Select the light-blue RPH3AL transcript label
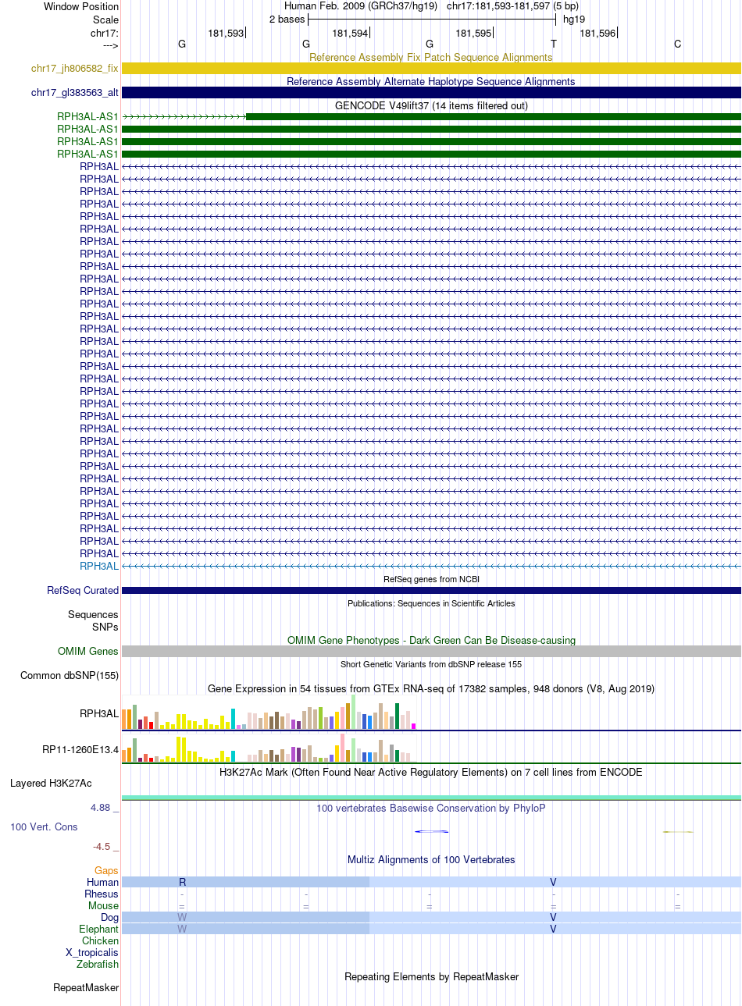 click(x=99, y=566)
